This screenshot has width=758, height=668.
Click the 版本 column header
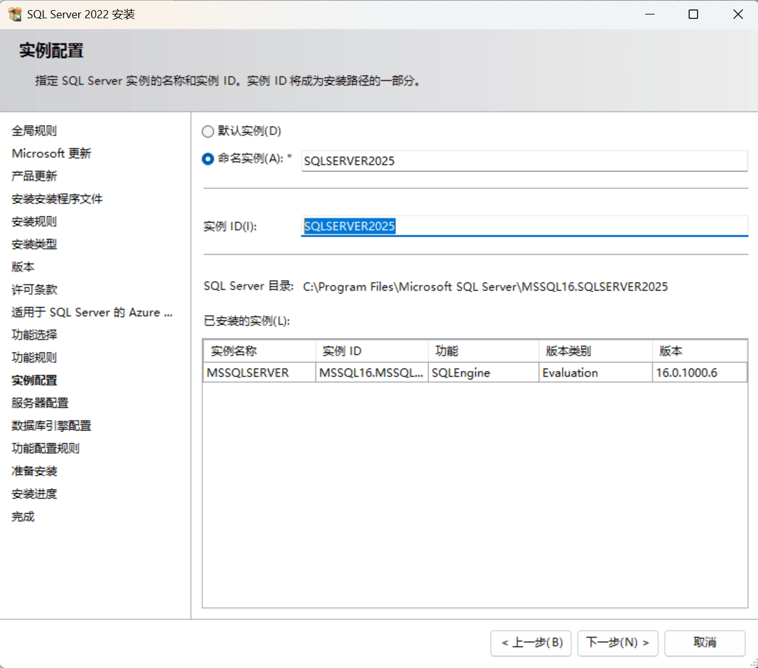coord(700,351)
